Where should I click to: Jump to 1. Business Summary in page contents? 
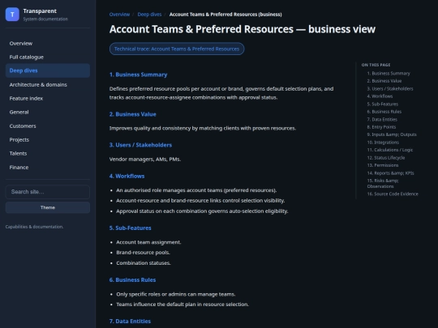coord(389,74)
